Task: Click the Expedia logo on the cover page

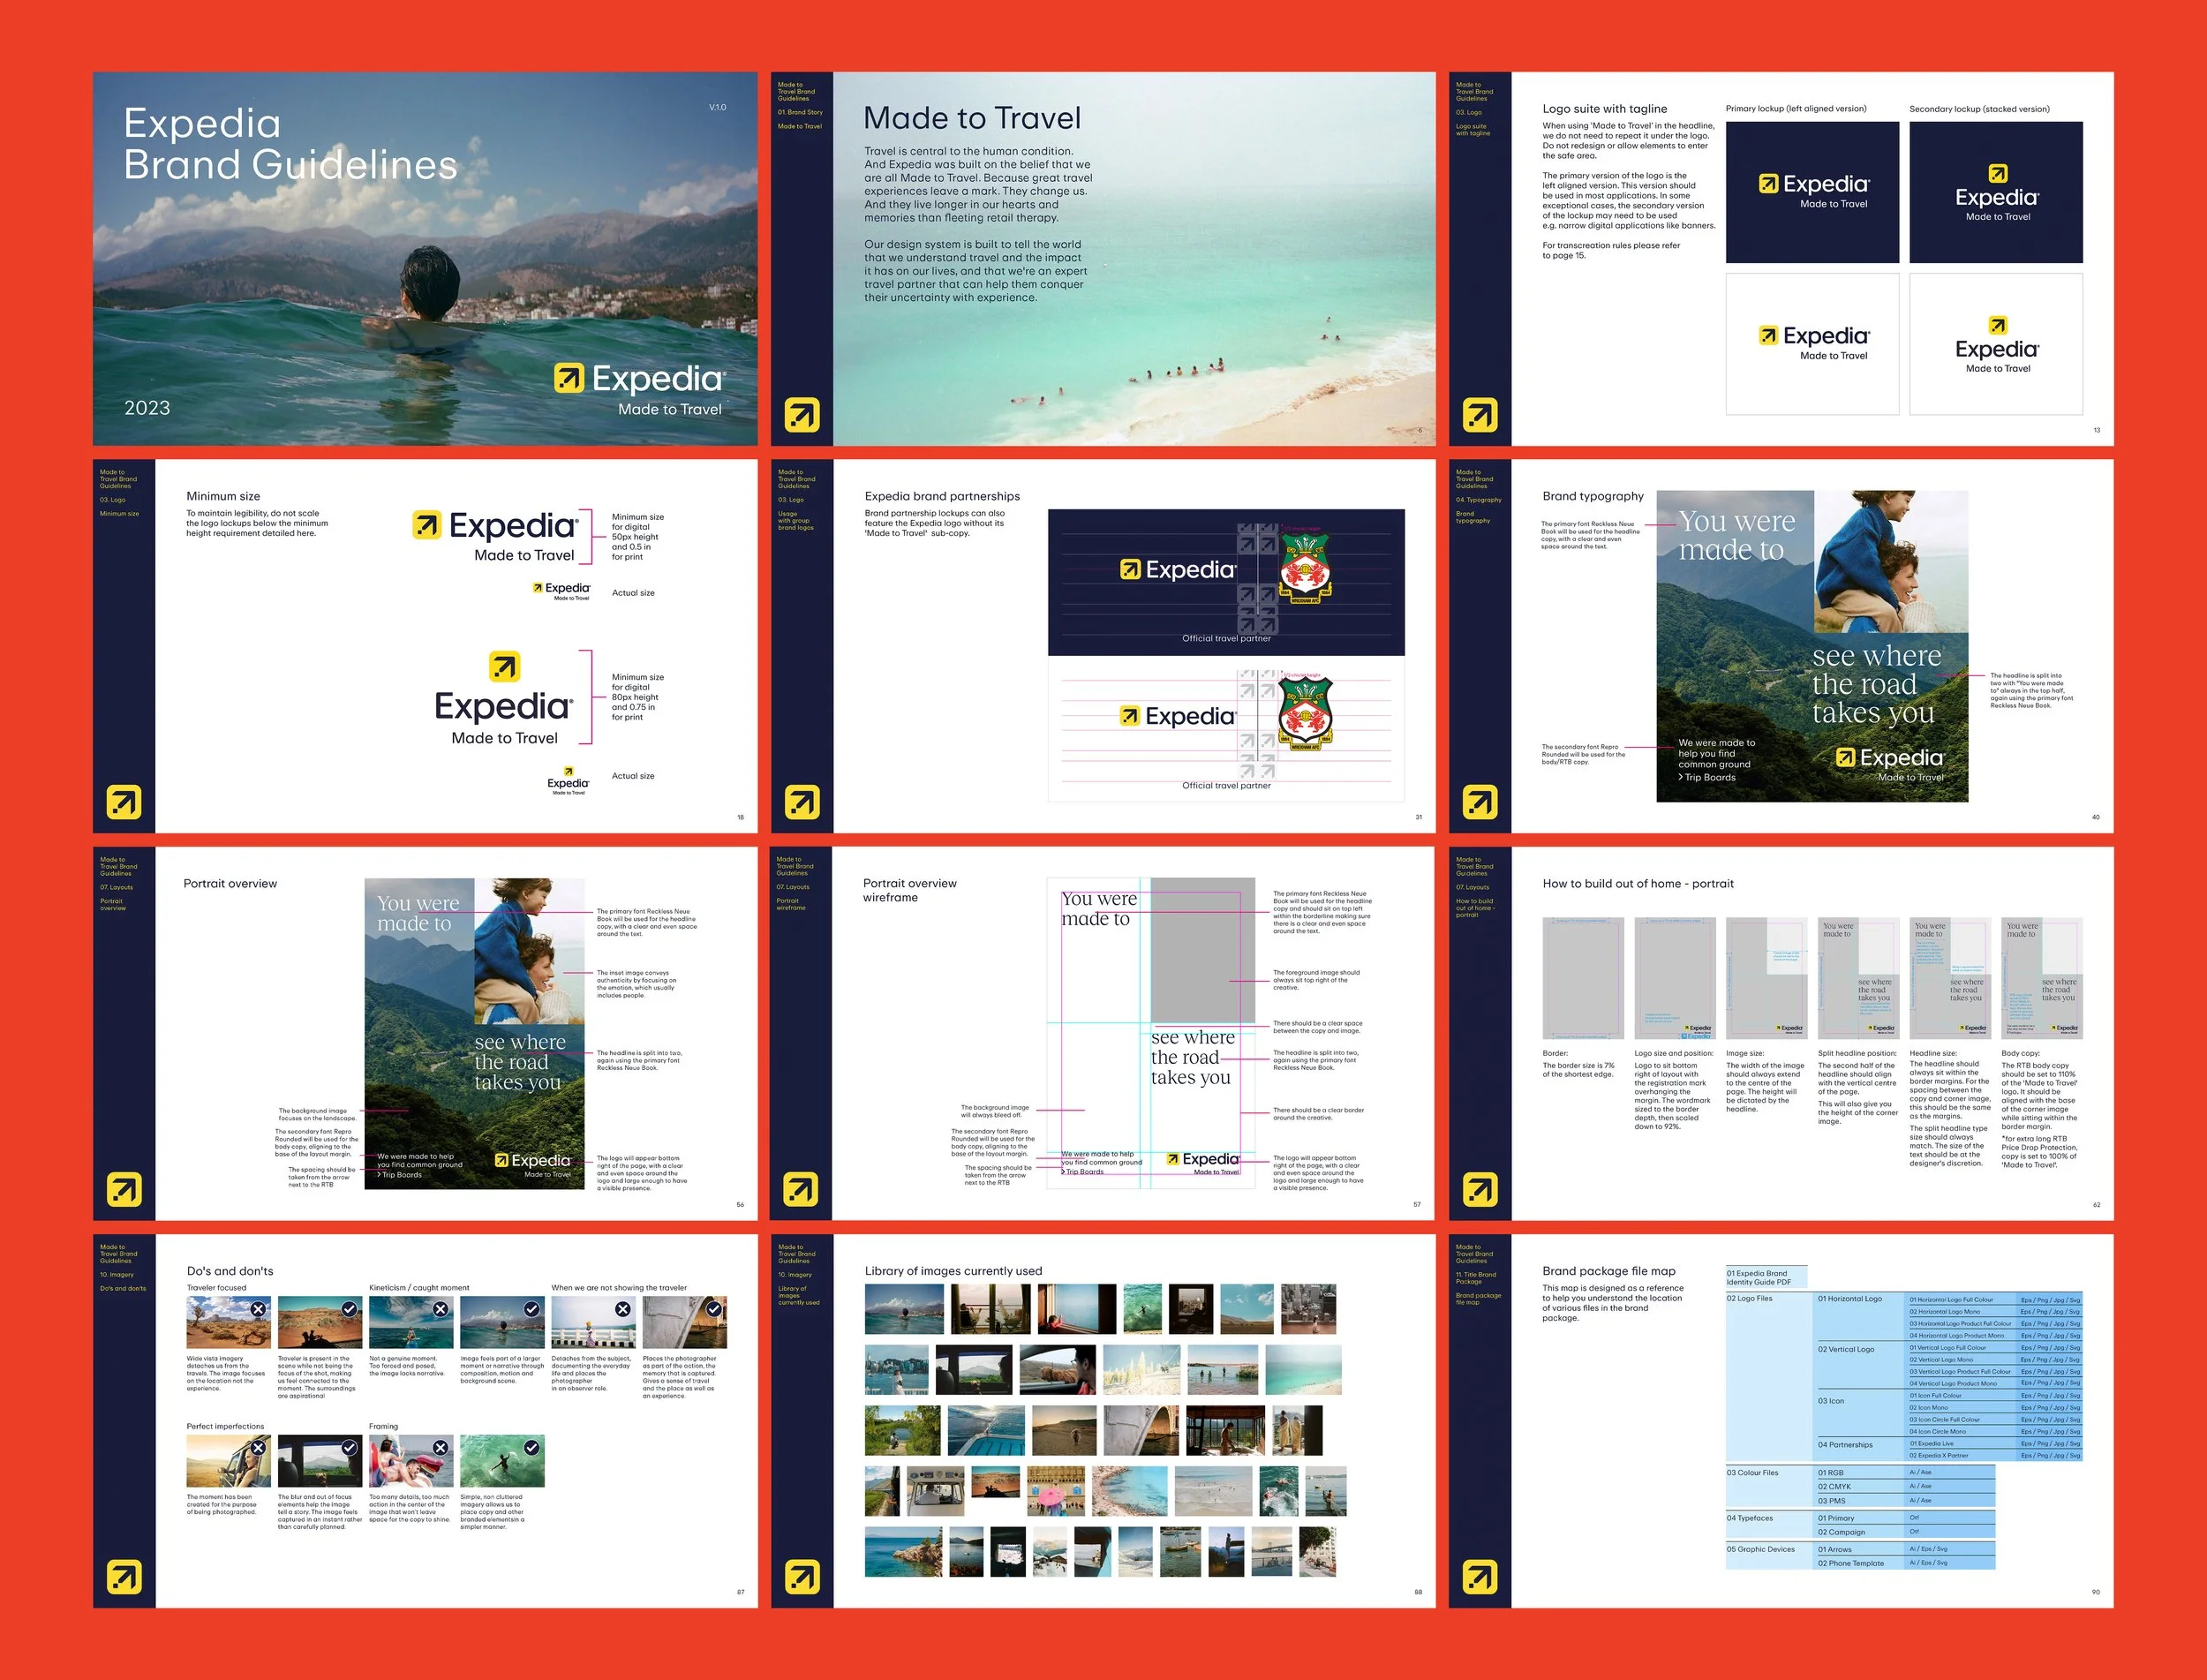Action: tap(640, 378)
